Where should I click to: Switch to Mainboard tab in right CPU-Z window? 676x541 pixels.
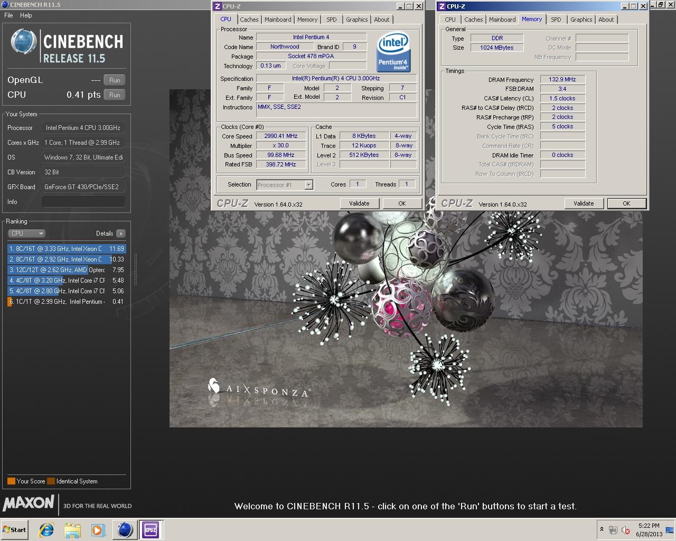(x=502, y=20)
